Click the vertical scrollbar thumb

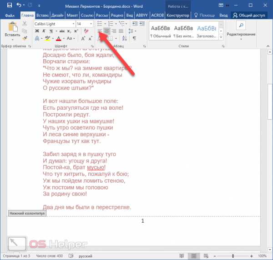coord(270,102)
